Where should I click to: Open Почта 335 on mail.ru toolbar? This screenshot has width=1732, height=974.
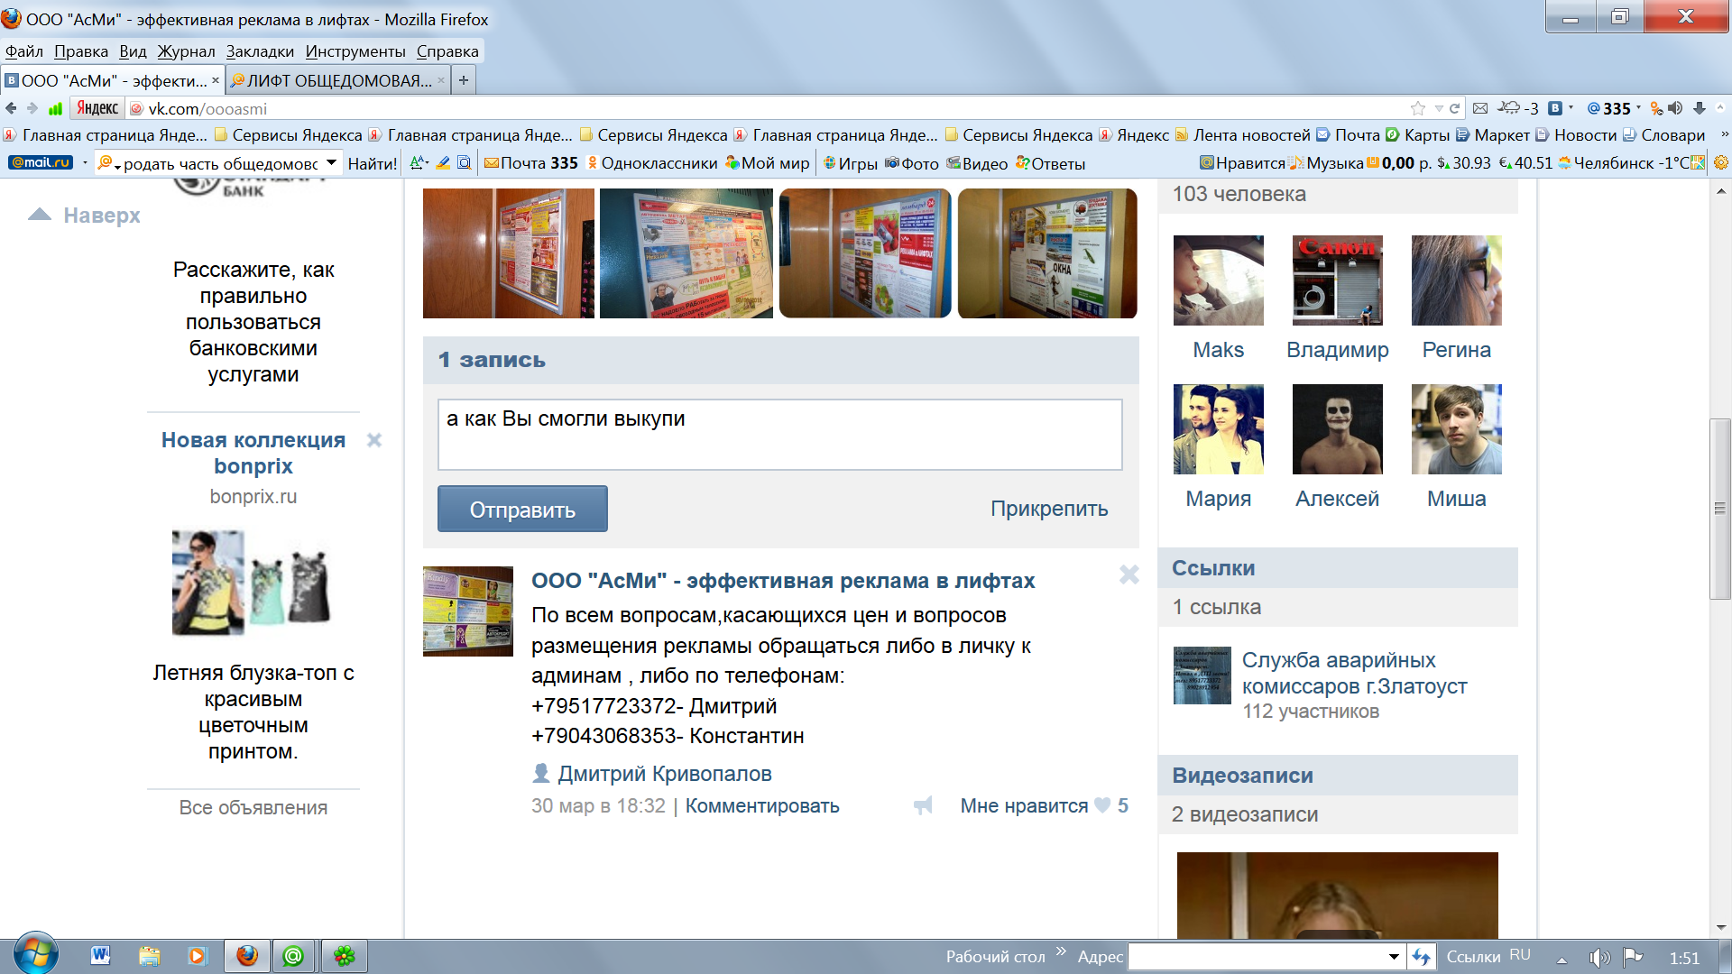531,163
